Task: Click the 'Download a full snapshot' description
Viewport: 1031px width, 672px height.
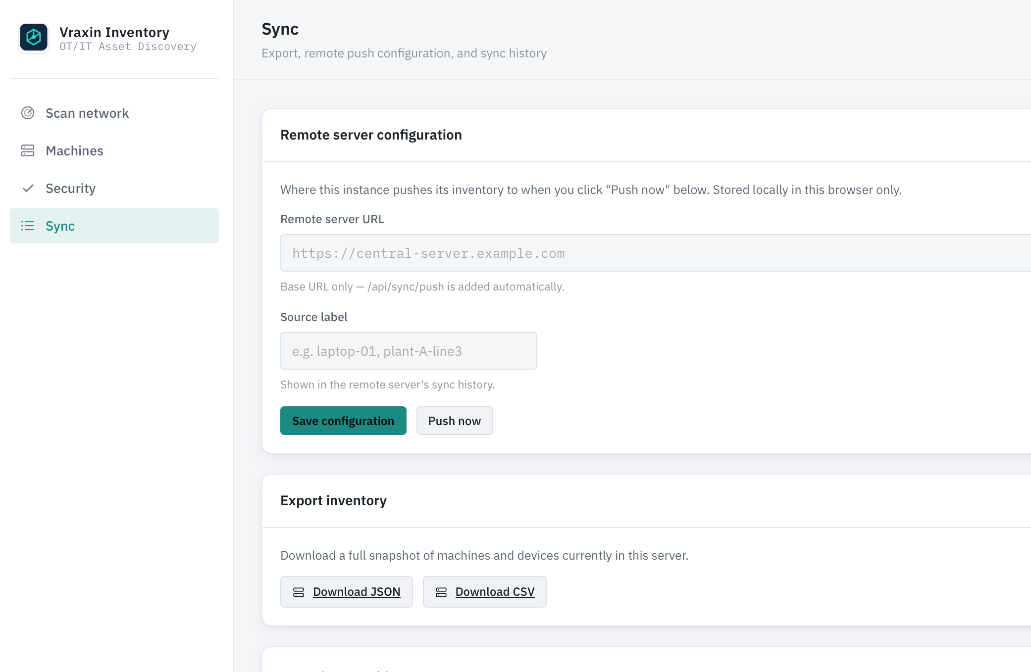Action: (484, 556)
